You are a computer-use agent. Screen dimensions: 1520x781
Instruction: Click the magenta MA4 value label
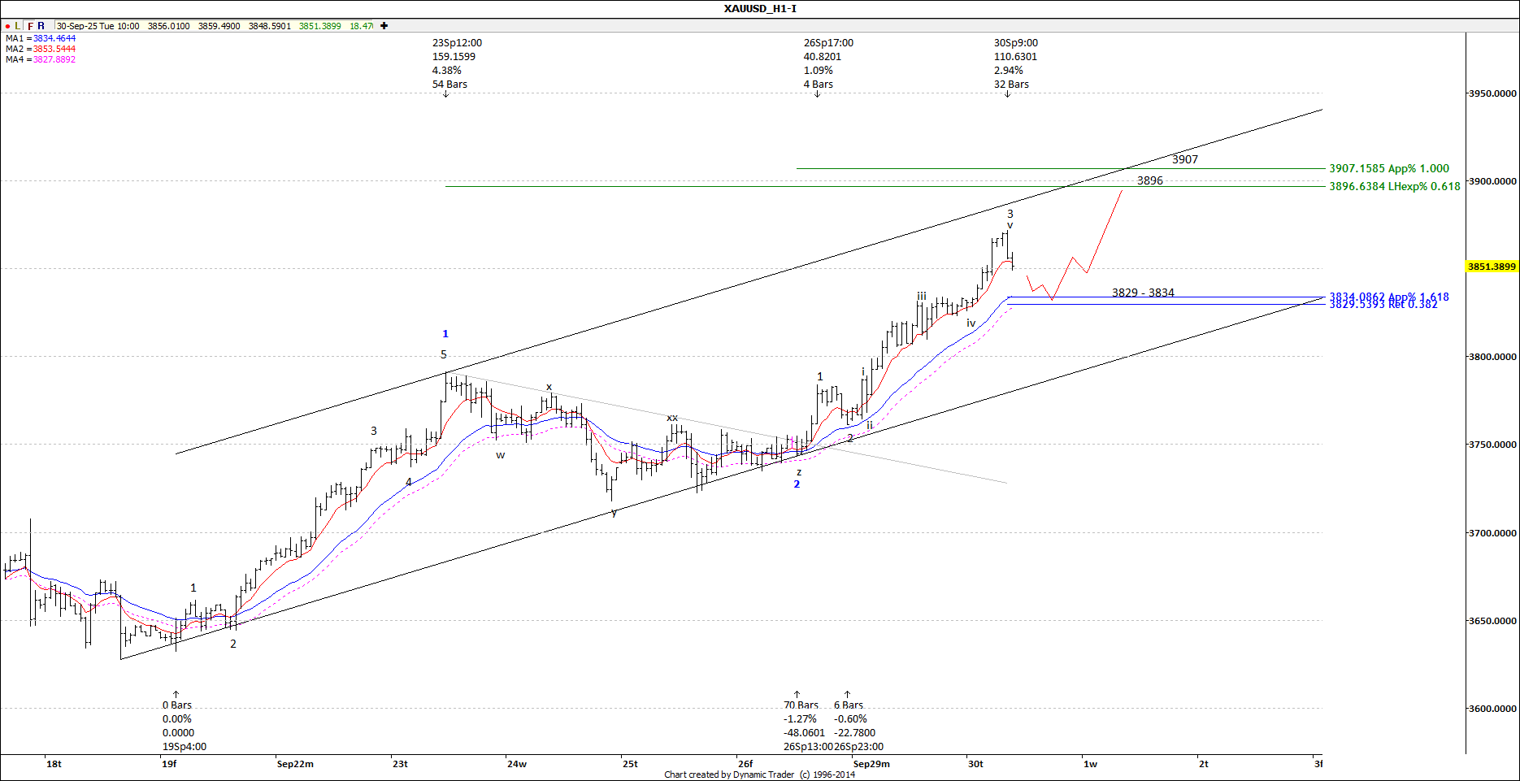[41, 59]
